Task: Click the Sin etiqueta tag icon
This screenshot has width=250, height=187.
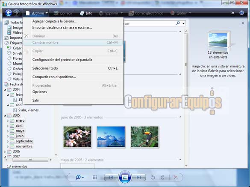Action: point(9,53)
